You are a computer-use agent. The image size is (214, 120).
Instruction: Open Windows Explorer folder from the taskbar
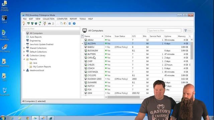[20, 118]
